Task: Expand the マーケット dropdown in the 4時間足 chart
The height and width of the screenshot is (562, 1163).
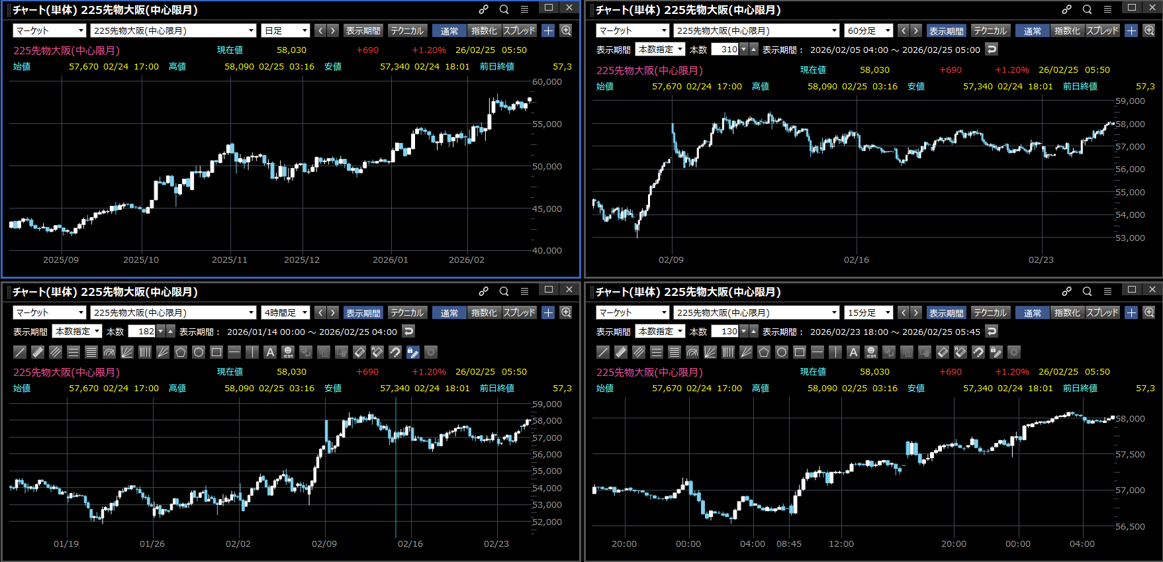Action: coord(50,312)
